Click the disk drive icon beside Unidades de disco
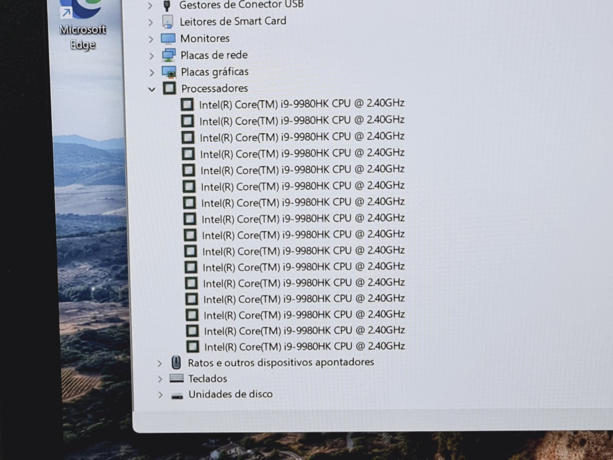Image resolution: width=613 pixels, height=460 pixels. [x=177, y=396]
